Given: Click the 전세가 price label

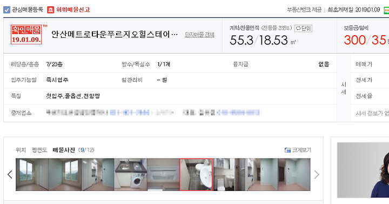Looking at the screenshot, I should tap(364, 80).
